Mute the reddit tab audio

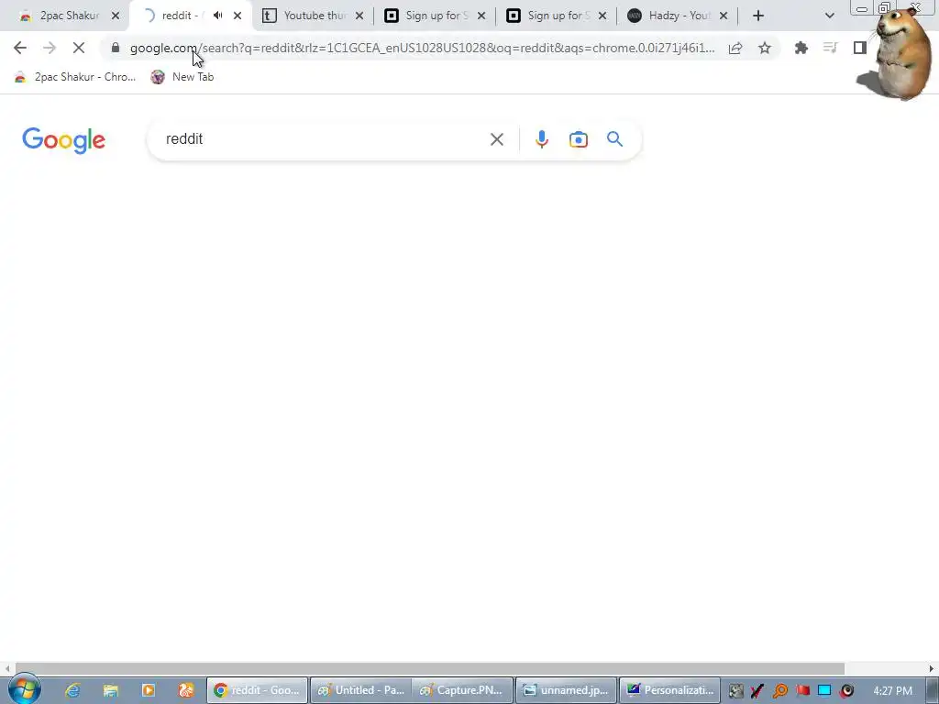(218, 16)
